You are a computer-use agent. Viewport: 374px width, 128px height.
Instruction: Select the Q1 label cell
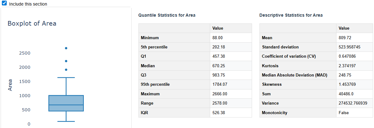pyautogui.click(x=174, y=56)
